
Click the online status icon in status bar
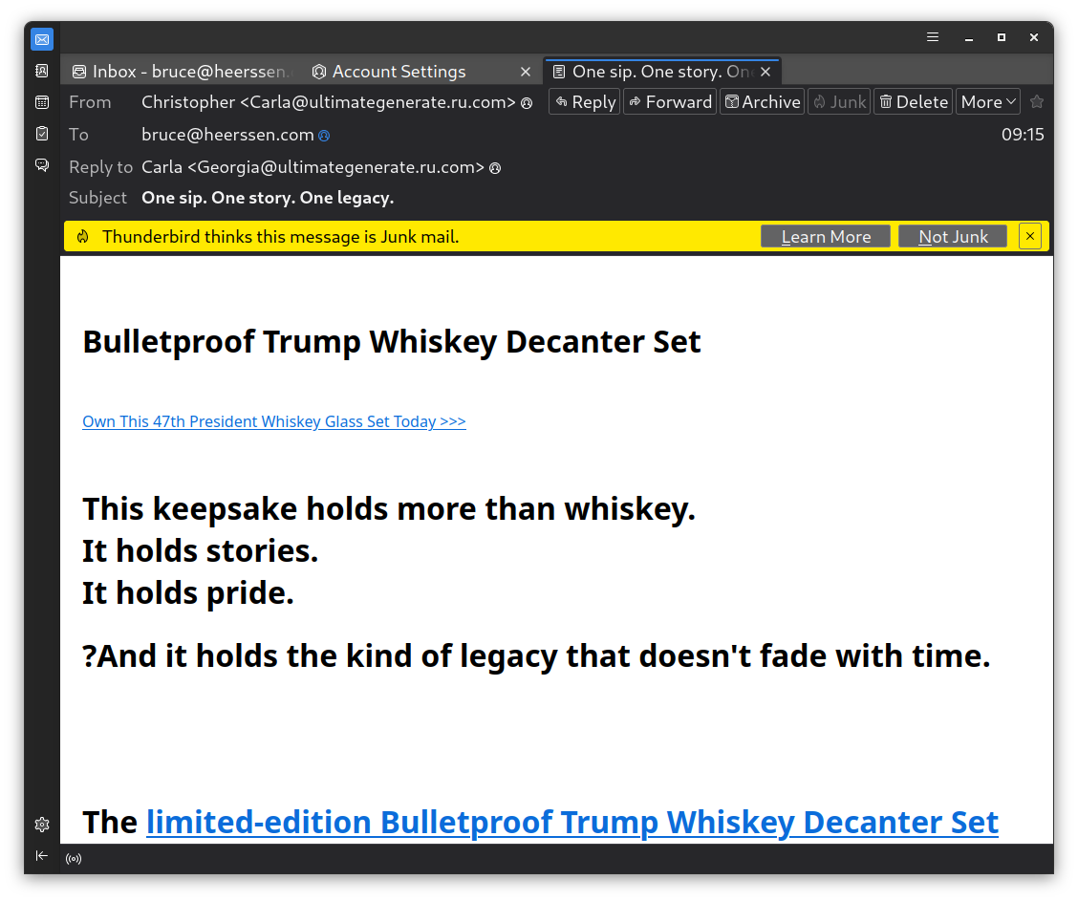[x=74, y=858]
